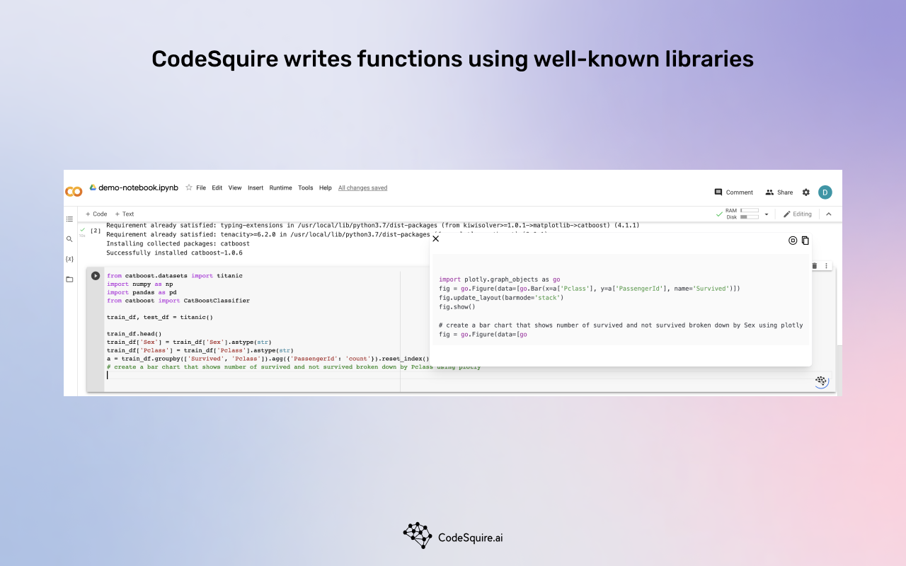Collapse the header with chevron toggle
Image resolution: width=906 pixels, height=566 pixels.
pos(829,214)
